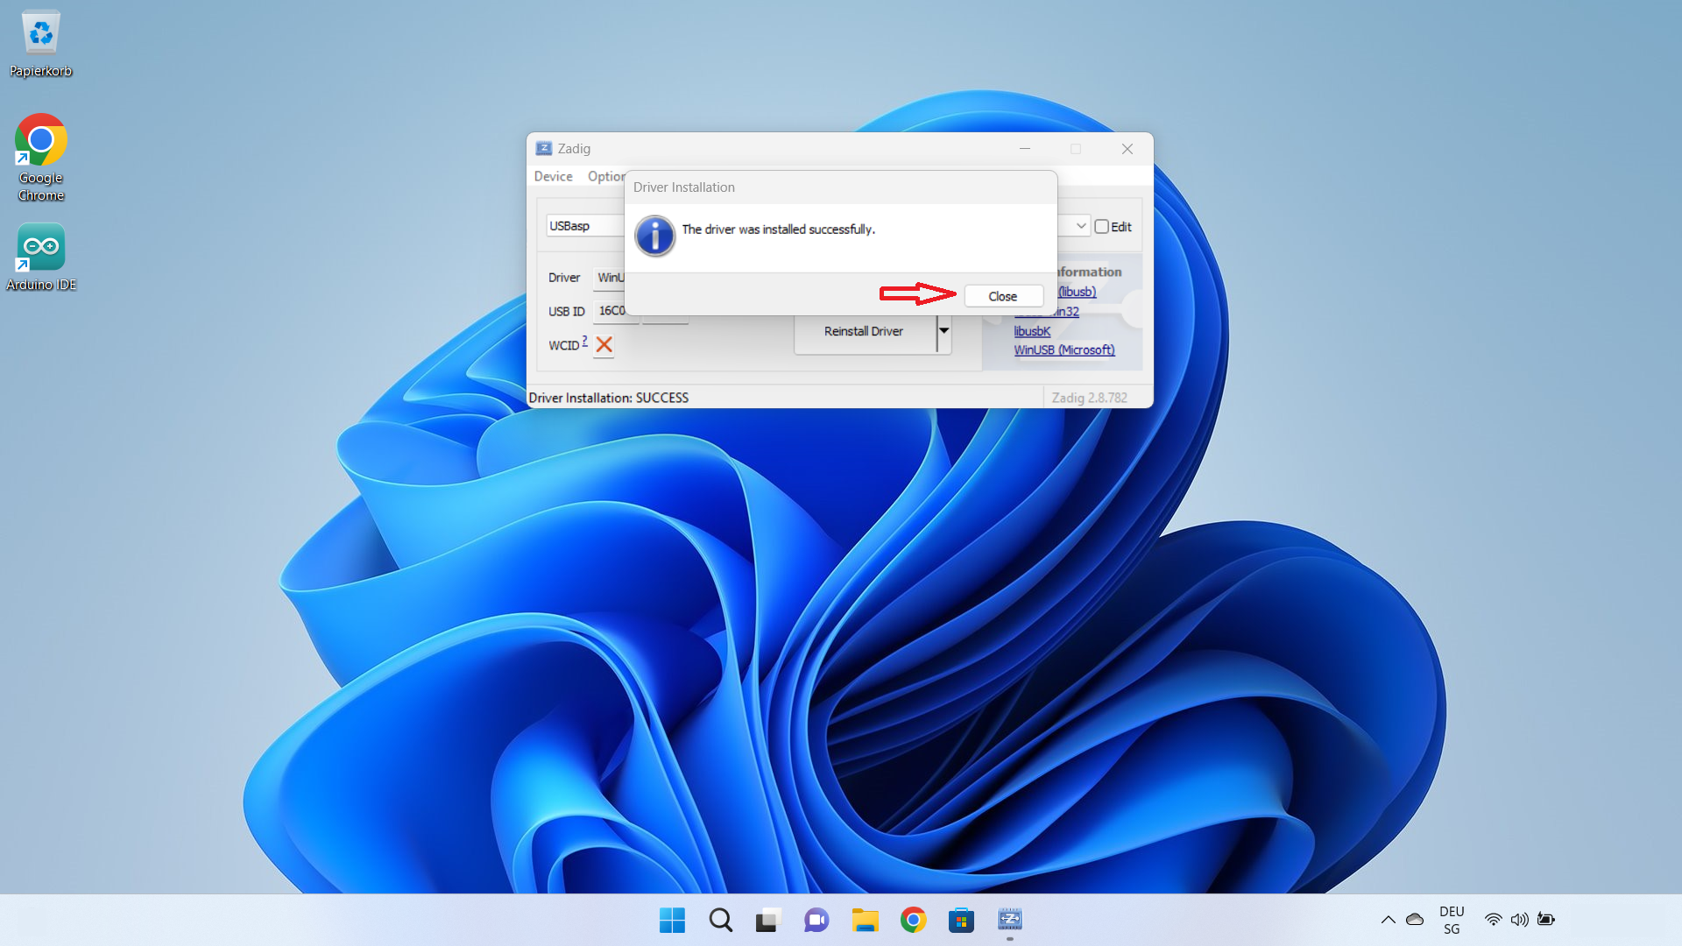The image size is (1682, 946).
Task: Open the libusbK link
Action: pyautogui.click(x=1031, y=331)
